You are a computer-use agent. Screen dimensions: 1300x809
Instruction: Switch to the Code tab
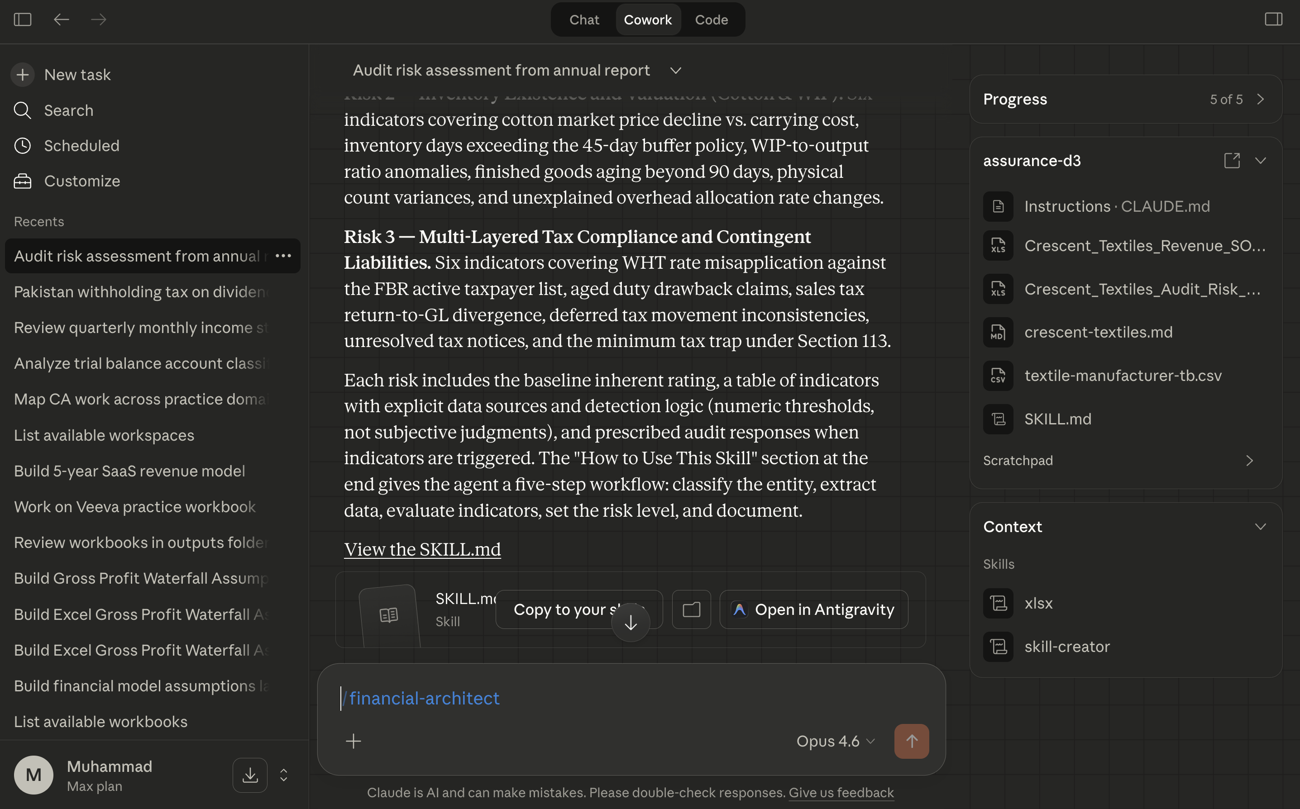[x=711, y=20]
